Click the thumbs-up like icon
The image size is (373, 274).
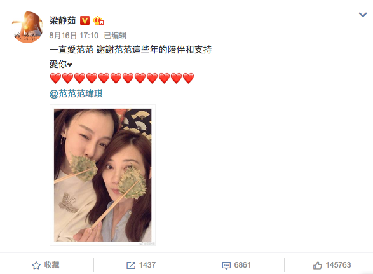click(317, 265)
